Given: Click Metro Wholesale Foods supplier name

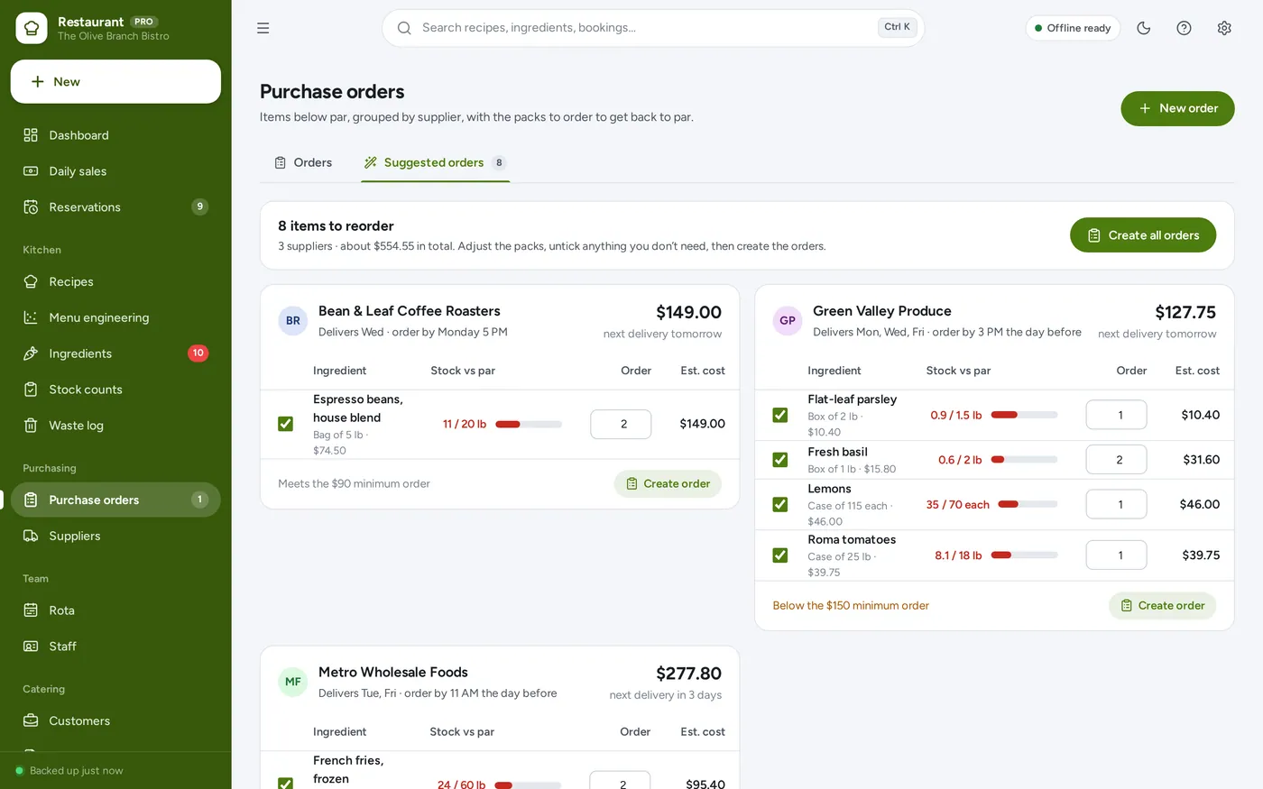Looking at the screenshot, I should pos(393,673).
